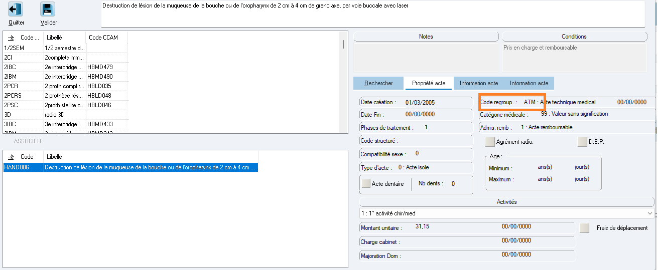
Task: Click the Notes header button
Action: click(426, 37)
